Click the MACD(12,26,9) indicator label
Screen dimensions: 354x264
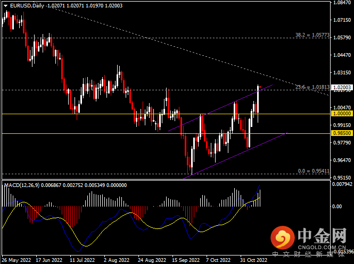click(x=22, y=185)
